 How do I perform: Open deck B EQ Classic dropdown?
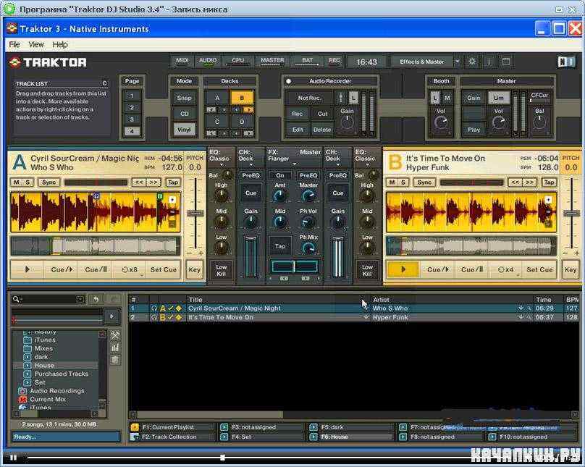pyautogui.click(x=367, y=165)
